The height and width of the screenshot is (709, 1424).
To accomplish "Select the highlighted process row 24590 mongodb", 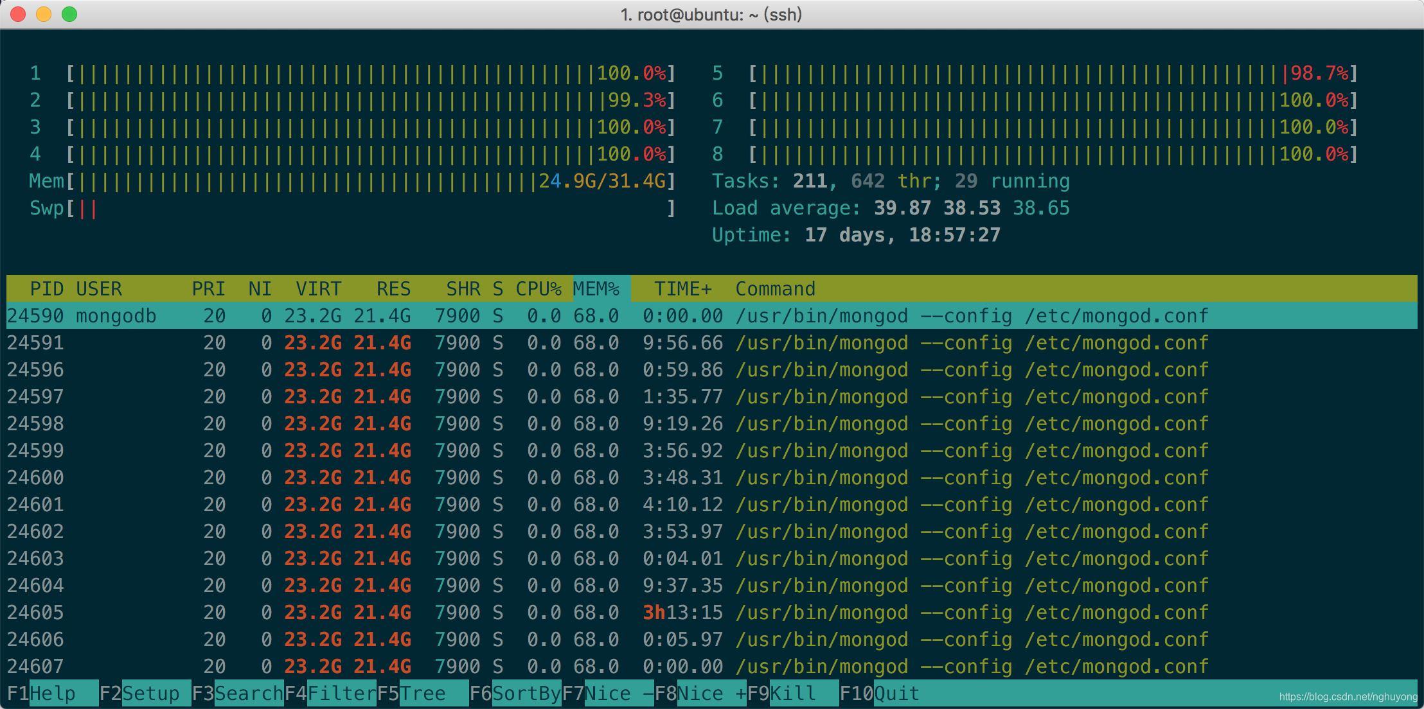I will click(x=712, y=316).
